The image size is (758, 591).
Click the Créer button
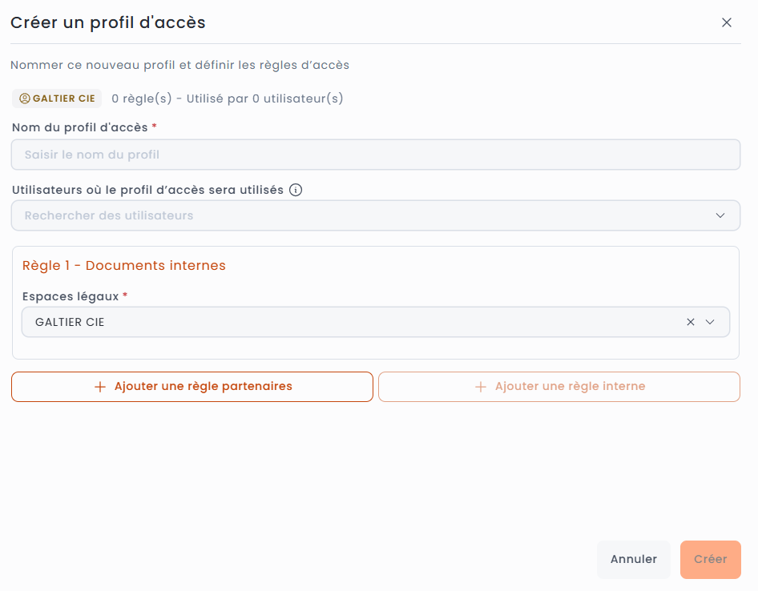click(x=710, y=559)
